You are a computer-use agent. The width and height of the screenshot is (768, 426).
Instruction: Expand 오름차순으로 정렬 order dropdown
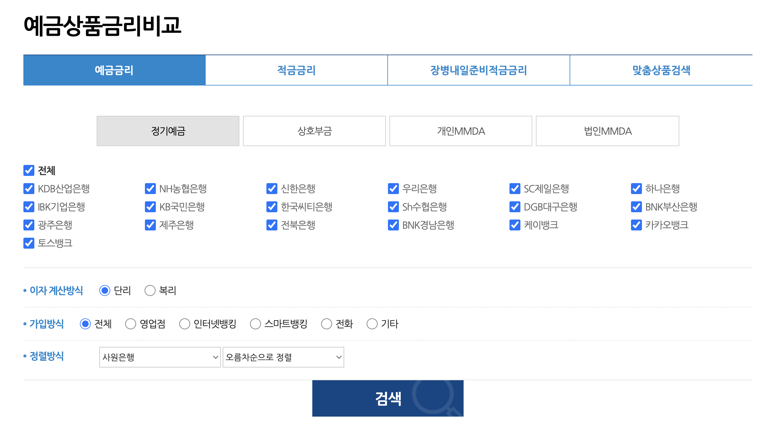click(283, 357)
